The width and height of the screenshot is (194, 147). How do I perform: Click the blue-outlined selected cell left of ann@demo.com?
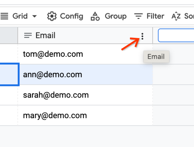tap(9, 75)
